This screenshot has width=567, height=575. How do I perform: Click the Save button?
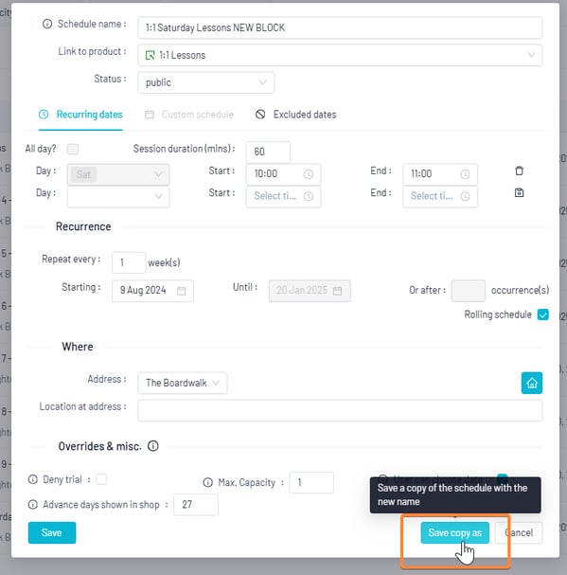[52, 532]
